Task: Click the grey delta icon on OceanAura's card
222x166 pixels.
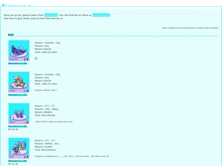Action: (x=25, y=59)
